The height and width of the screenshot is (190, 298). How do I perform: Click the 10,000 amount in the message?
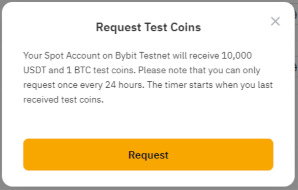237,55
